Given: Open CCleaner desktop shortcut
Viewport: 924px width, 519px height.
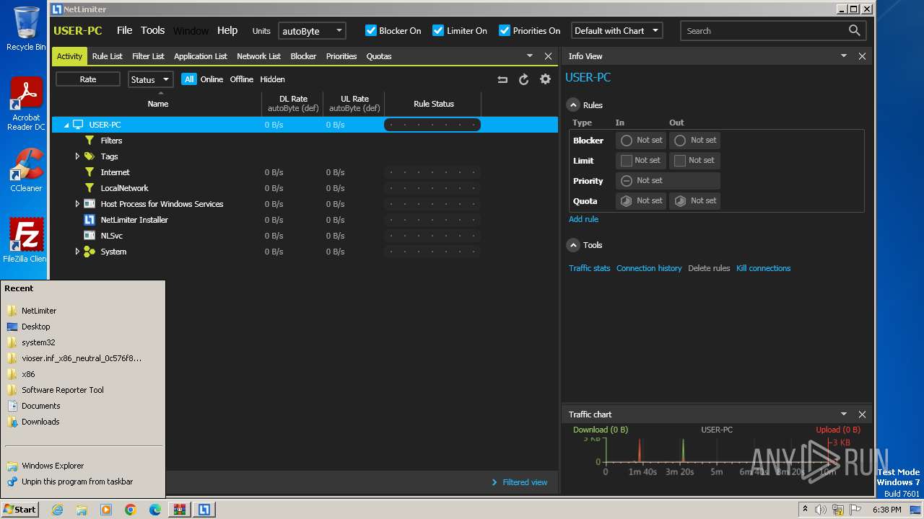Looking at the screenshot, I should coord(26,170).
